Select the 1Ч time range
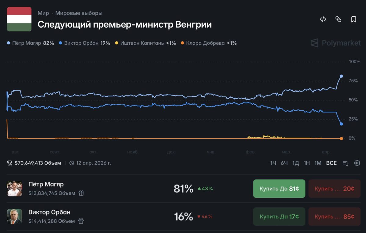 pos(273,163)
